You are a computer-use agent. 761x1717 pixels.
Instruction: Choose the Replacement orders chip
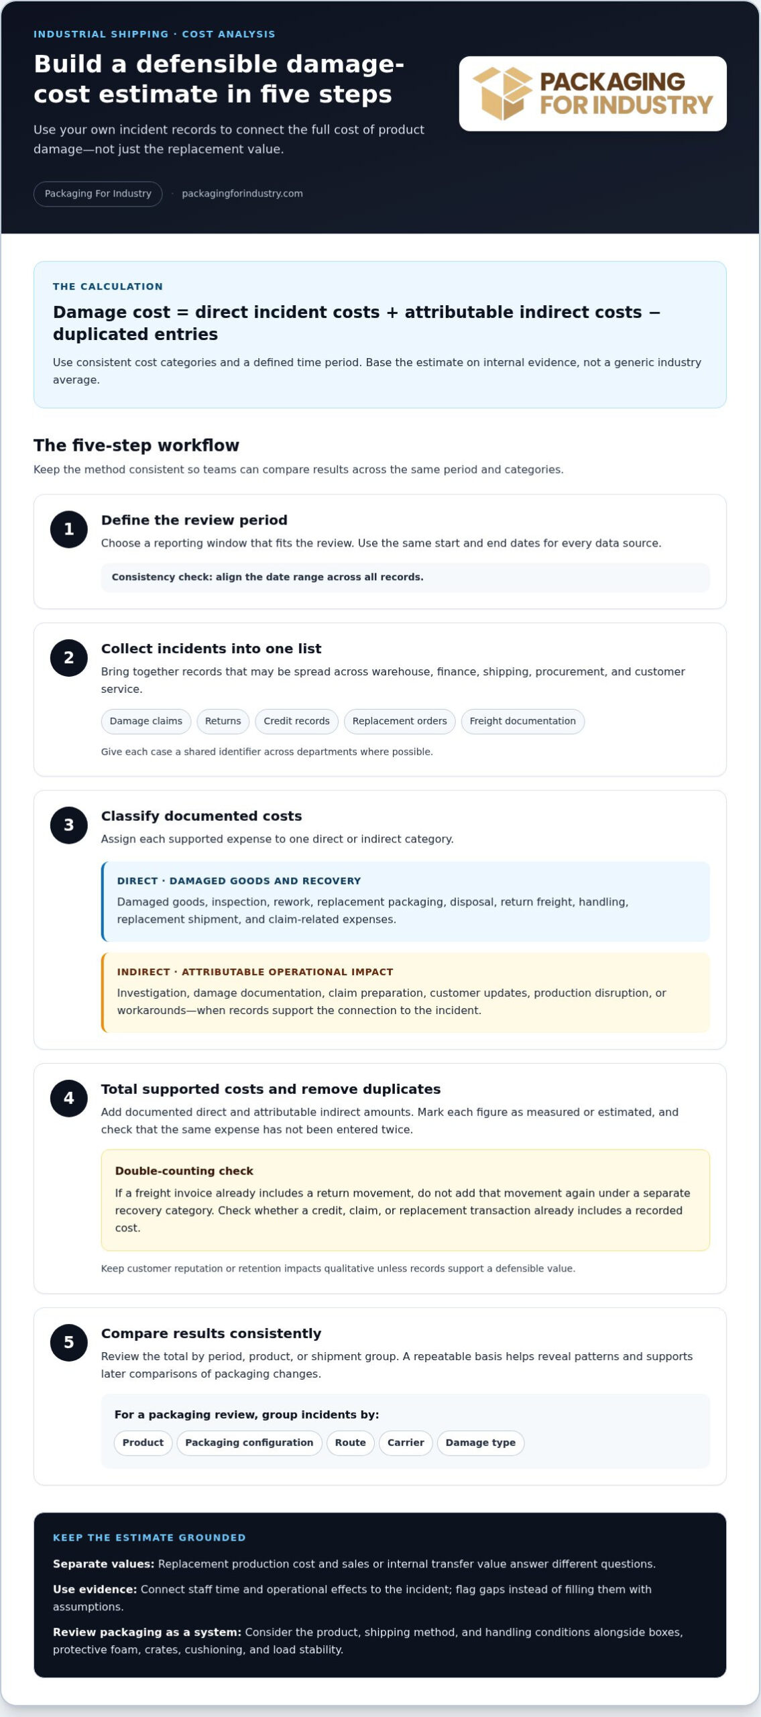400,721
